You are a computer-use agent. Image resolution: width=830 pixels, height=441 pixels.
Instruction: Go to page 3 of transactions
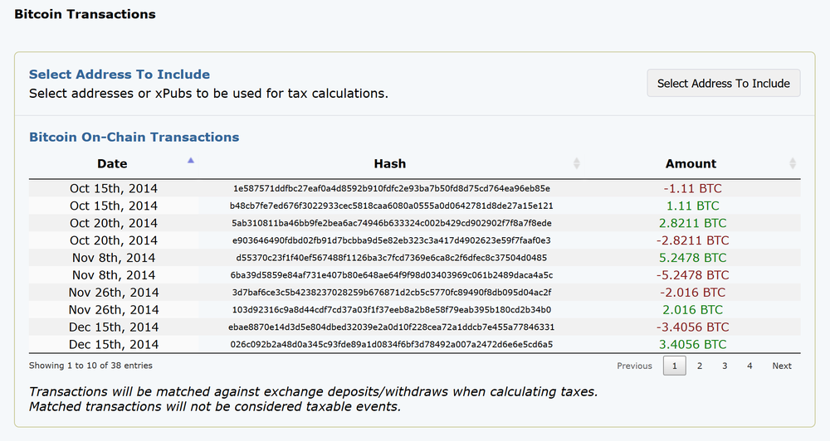[x=725, y=366]
